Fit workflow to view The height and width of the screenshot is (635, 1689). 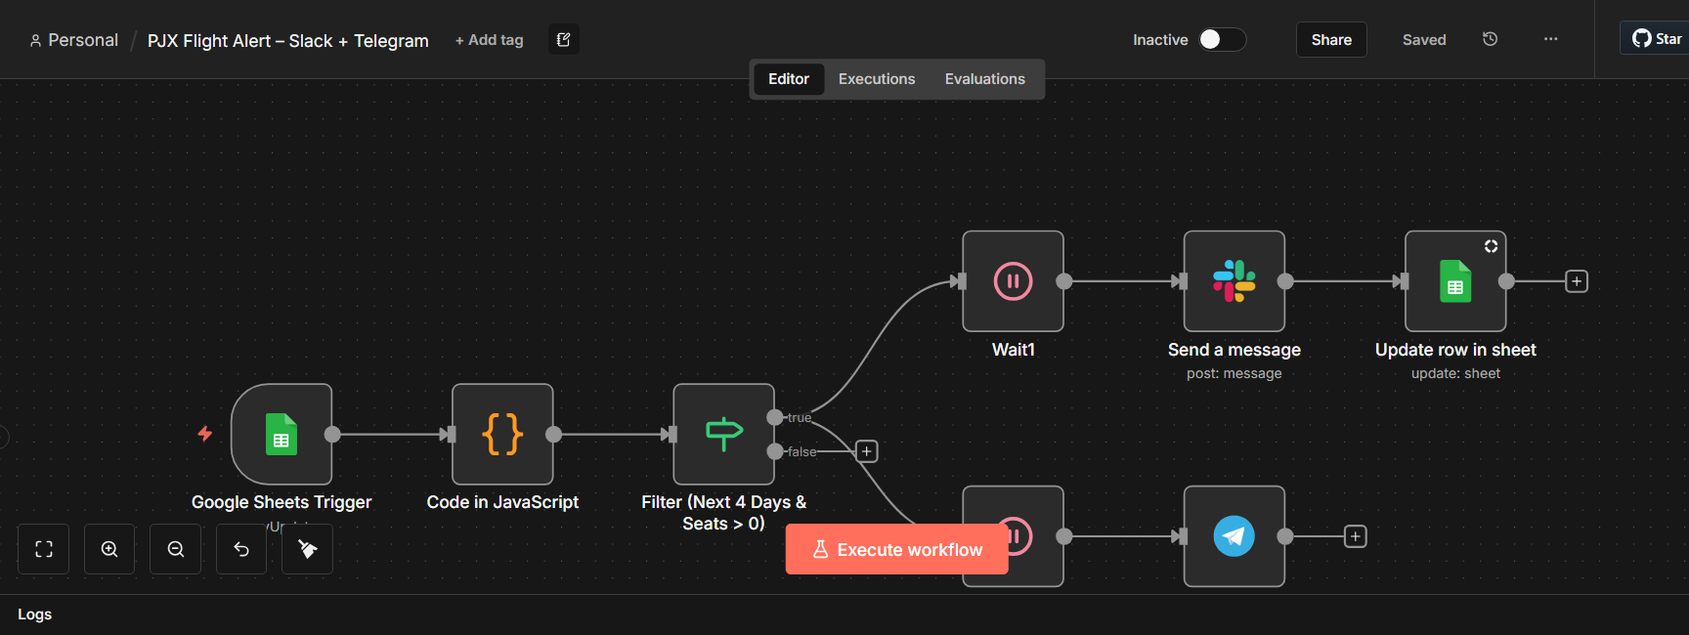[x=44, y=549]
